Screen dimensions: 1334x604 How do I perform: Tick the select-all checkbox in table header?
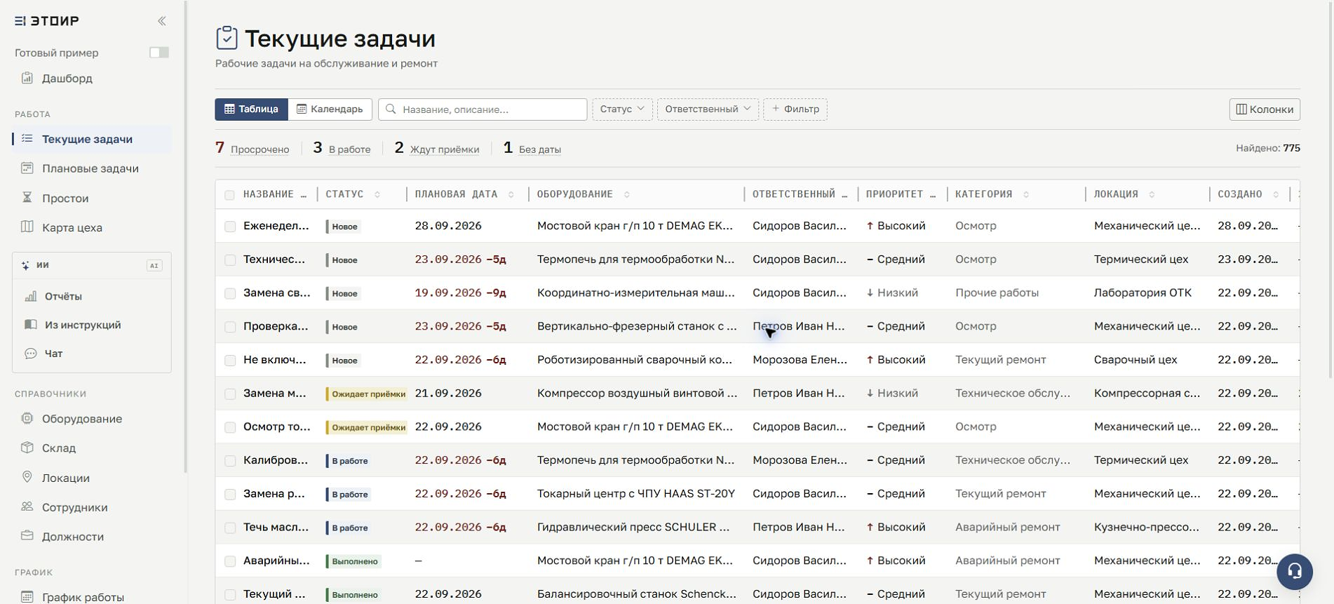[x=229, y=195]
